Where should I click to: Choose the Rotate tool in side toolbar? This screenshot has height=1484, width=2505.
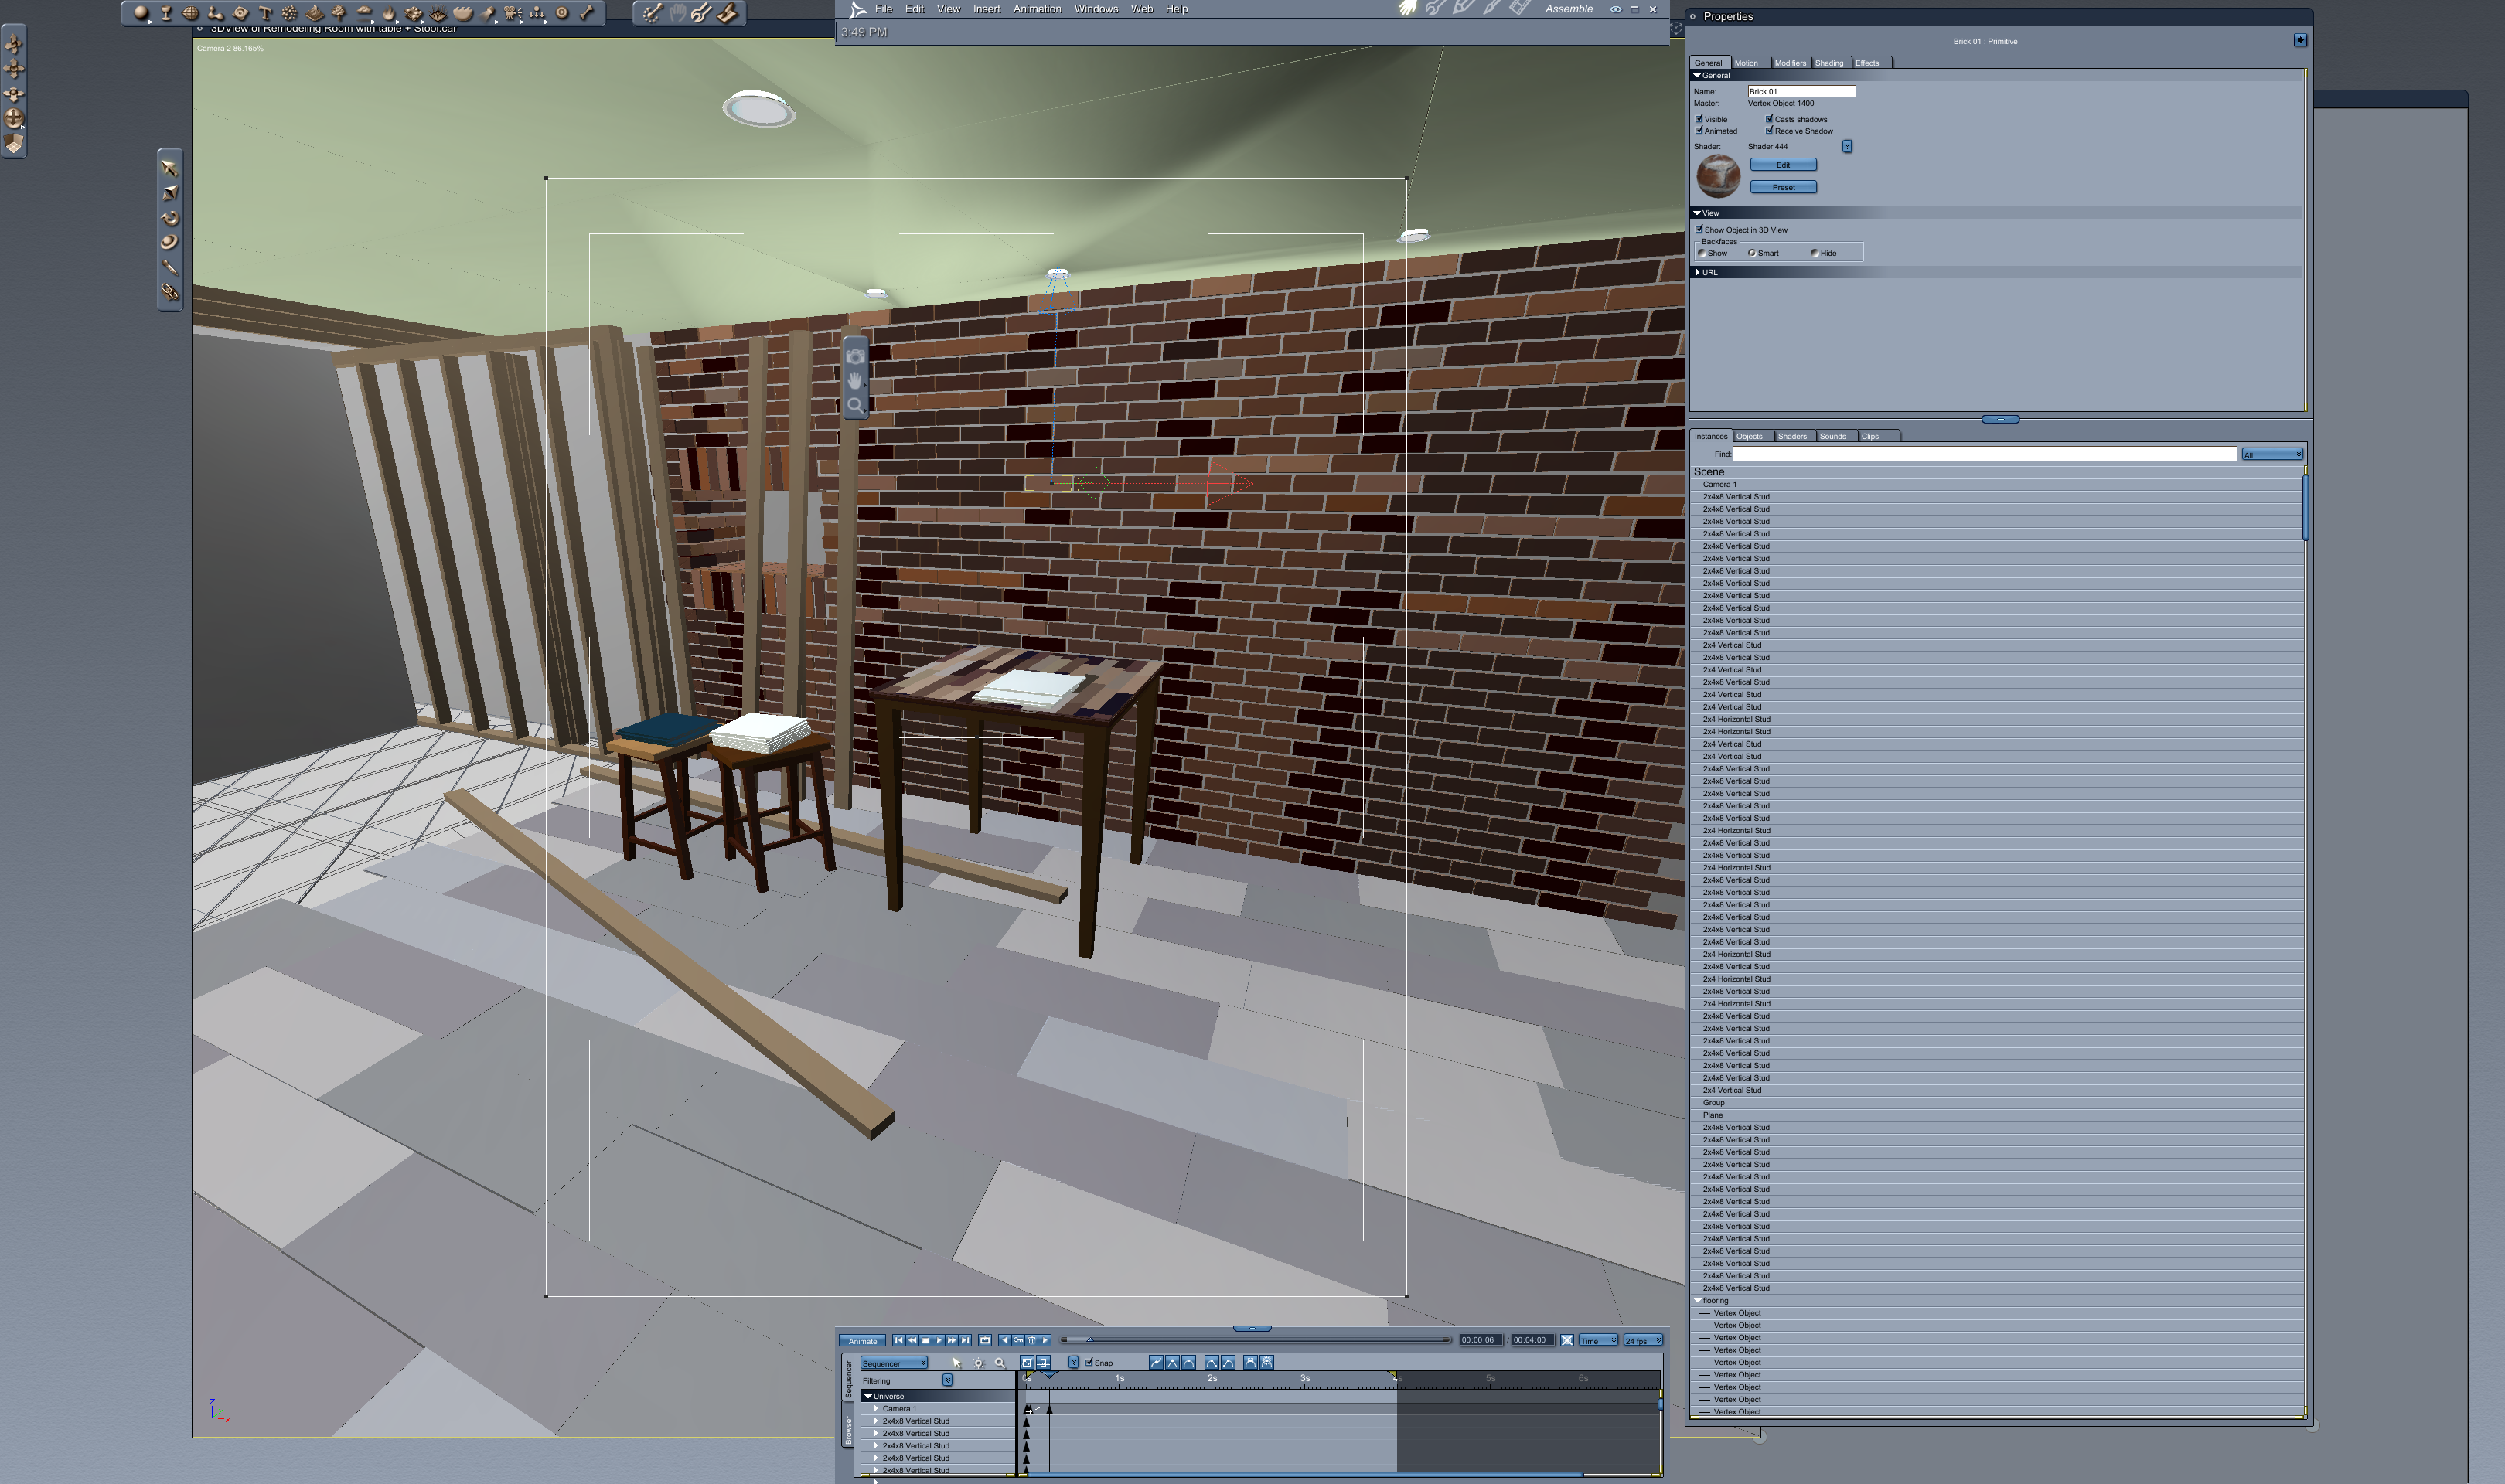pos(169,217)
